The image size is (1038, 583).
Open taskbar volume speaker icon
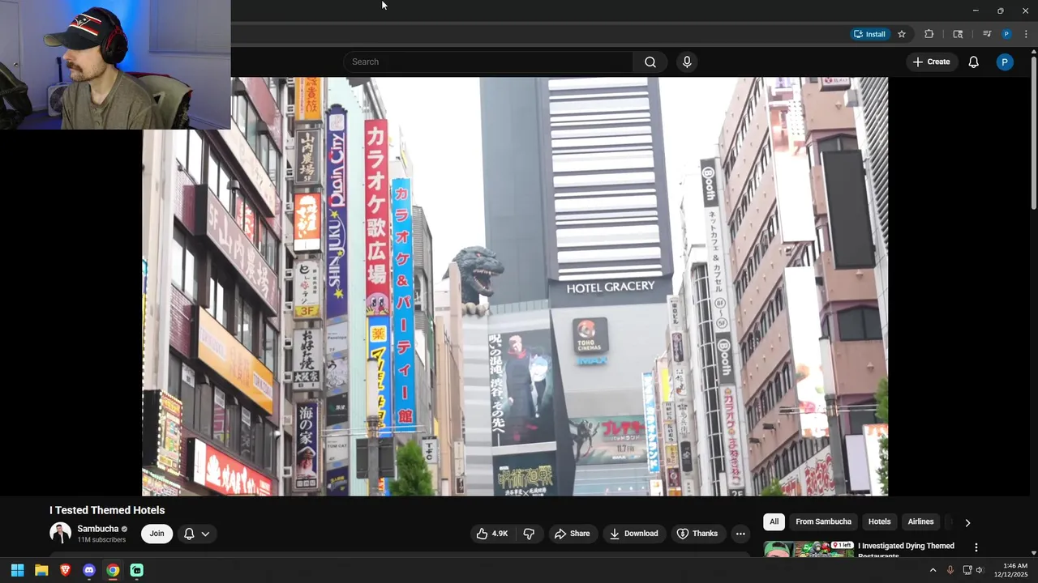[x=980, y=570]
